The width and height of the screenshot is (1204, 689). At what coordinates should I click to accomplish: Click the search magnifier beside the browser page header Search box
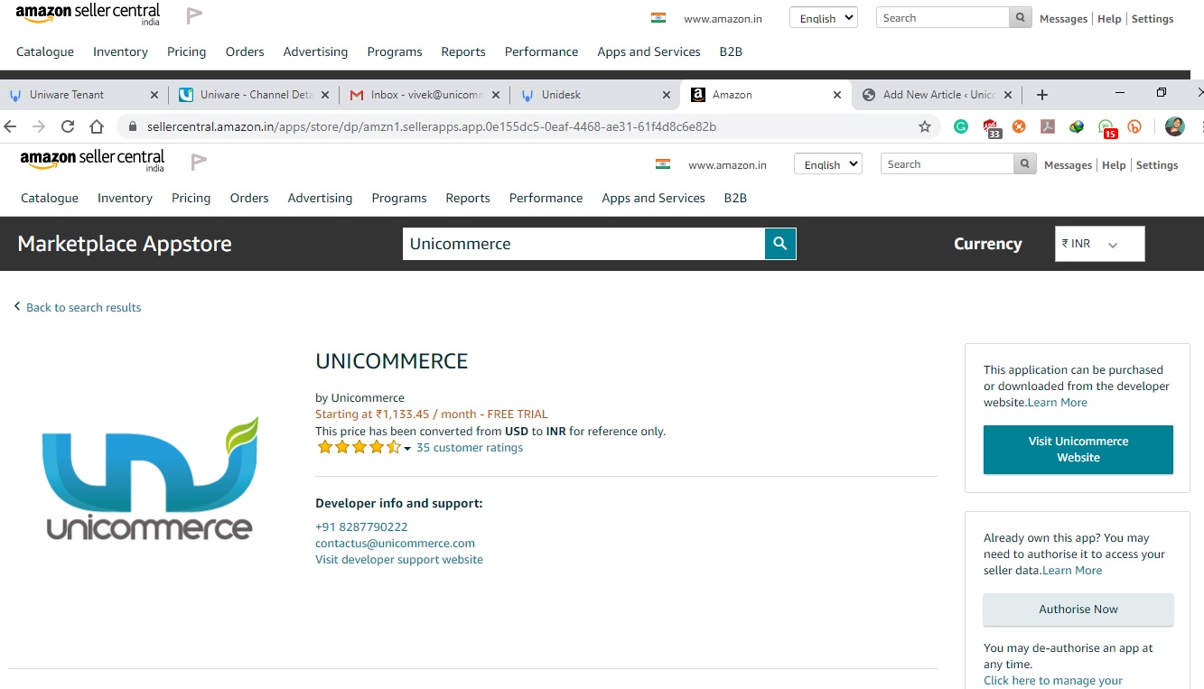click(x=1024, y=164)
